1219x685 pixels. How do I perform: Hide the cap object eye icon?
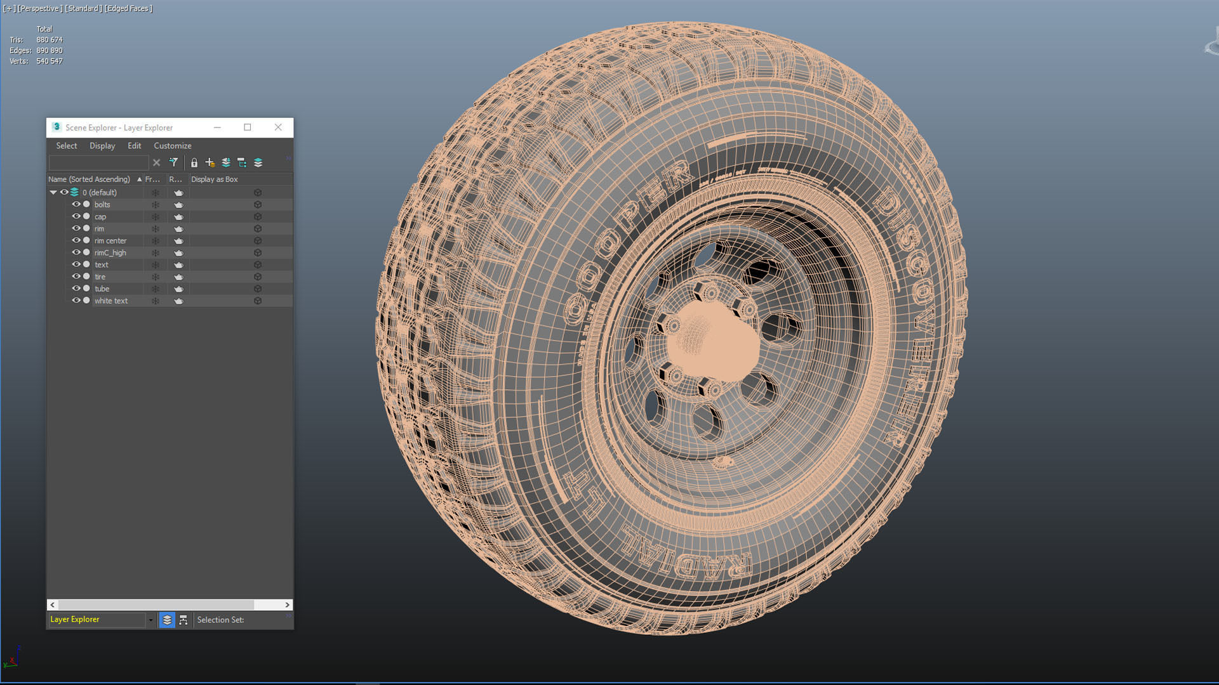(x=76, y=216)
